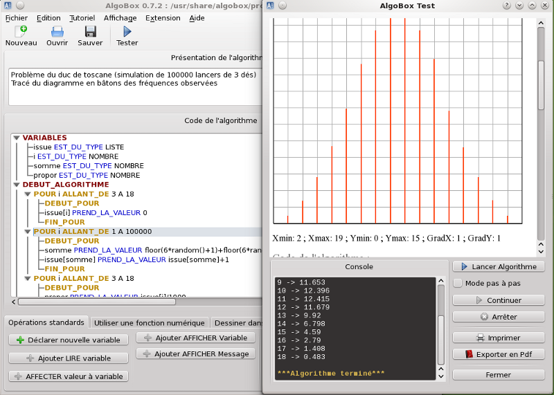
Task: Click the AlgoBox Test help title-bar button
Action: [x=507, y=6]
